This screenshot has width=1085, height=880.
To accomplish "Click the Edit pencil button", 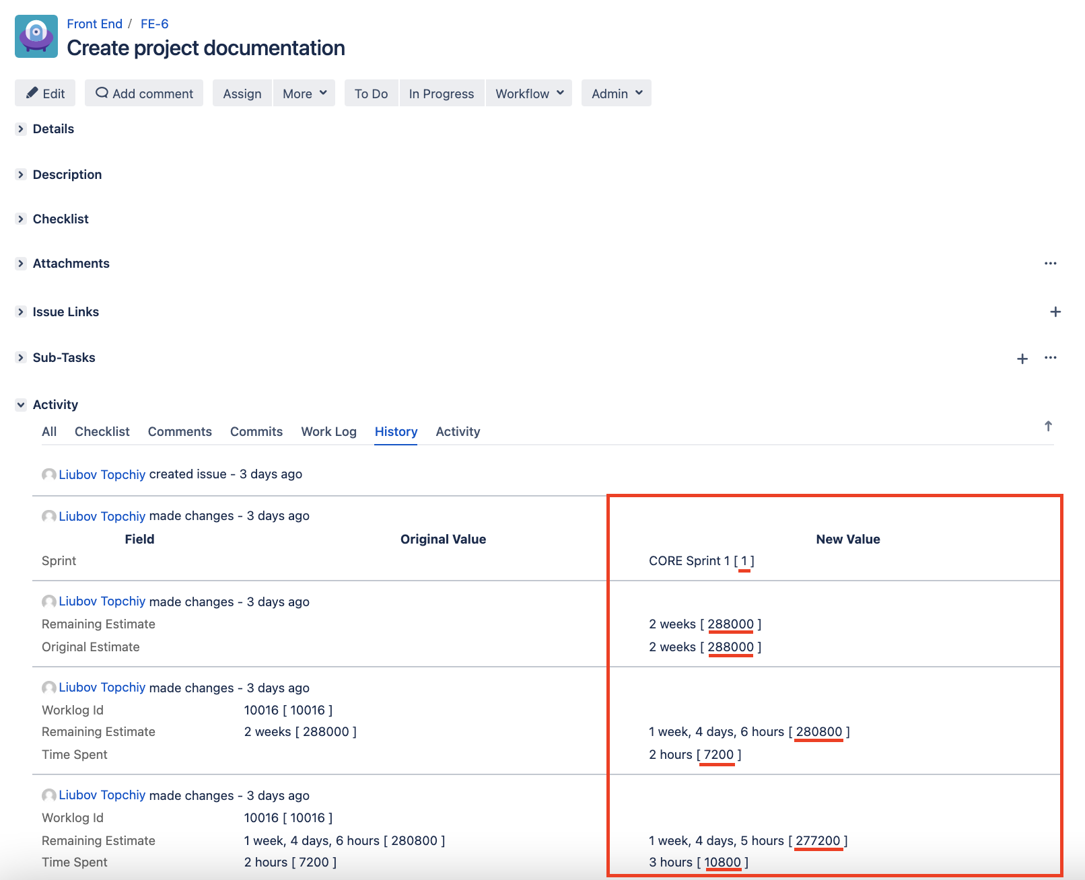I will pyautogui.click(x=45, y=94).
